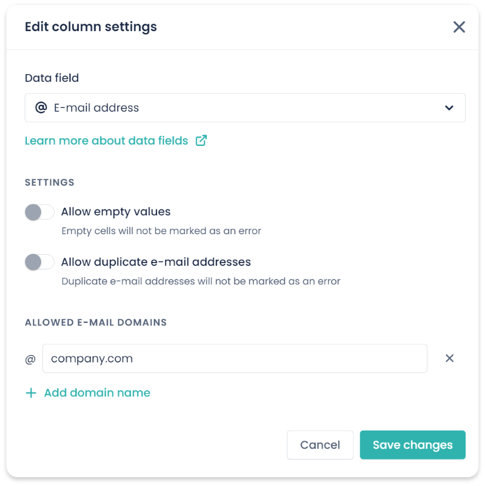Click the Allow duplicate e-mail addresses label
The height and width of the screenshot is (486, 485).
(156, 262)
